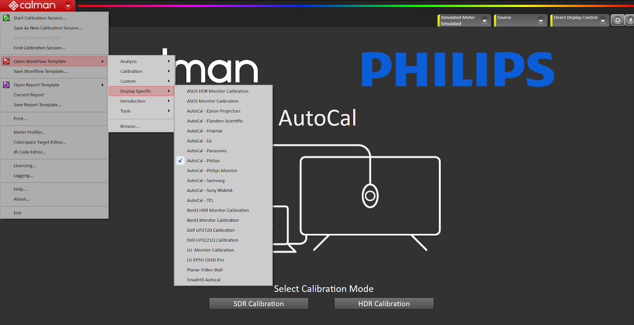Choose Exit from menu
This screenshot has width=634, height=325.
(54, 213)
